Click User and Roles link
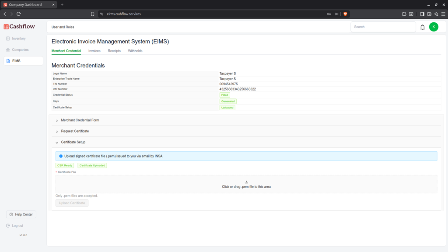 [x=63, y=27]
